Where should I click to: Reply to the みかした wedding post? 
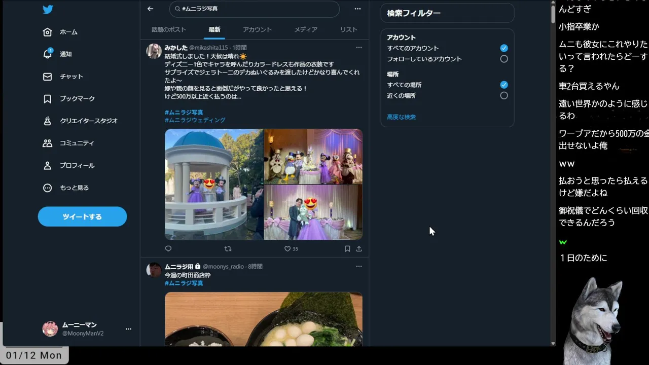[x=168, y=248]
